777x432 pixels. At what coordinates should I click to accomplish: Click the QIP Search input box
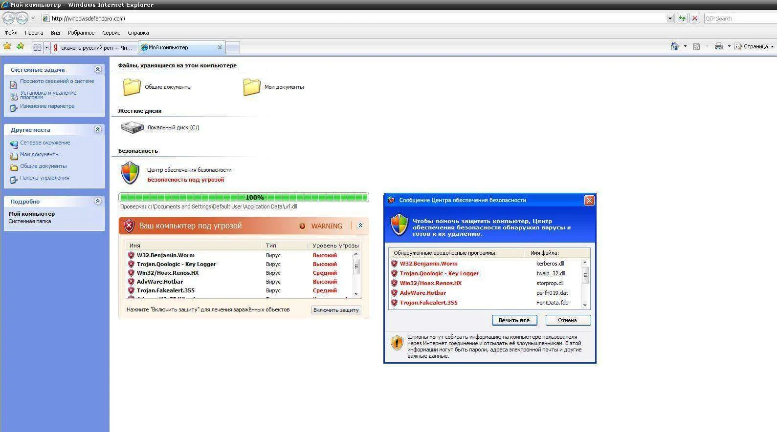click(740, 19)
